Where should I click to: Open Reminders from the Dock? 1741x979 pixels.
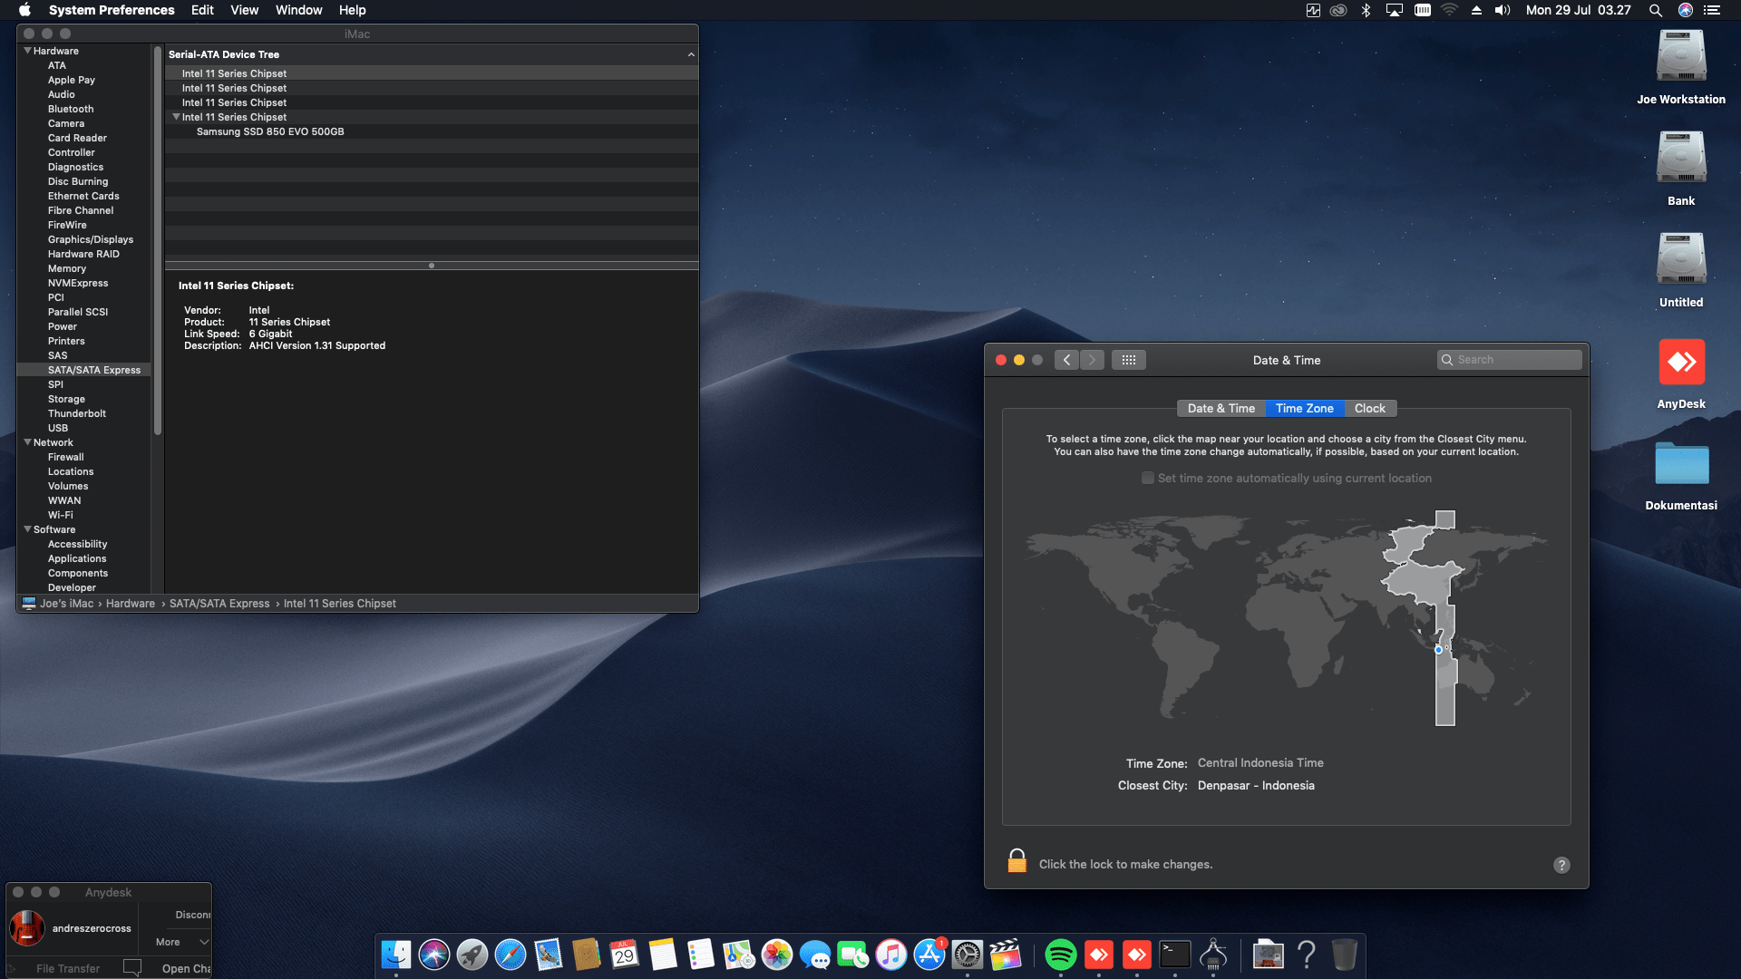click(x=701, y=955)
